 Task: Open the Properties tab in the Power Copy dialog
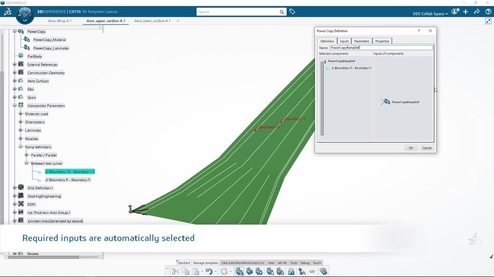(382, 41)
